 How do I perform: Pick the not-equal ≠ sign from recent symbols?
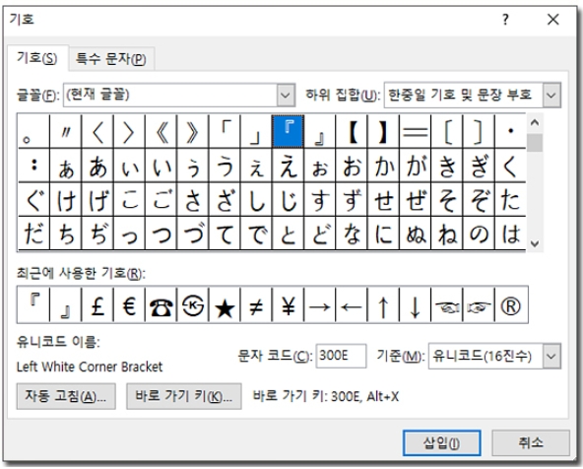[256, 305]
